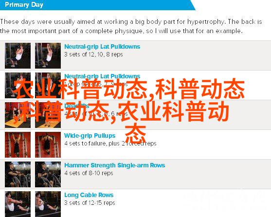
Task: Open the first Neutral-grip Lat Pulldowns link
Action: [x=102, y=47]
